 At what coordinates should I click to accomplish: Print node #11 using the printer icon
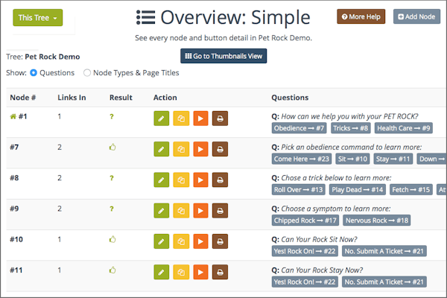[220, 273]
